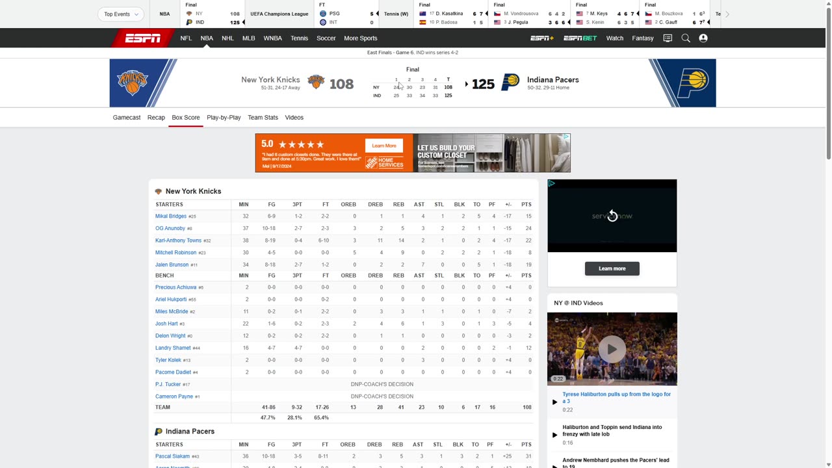Click the large Knicks banner logo
This screenshot has height=468, width=832.
tap(133, 83)
